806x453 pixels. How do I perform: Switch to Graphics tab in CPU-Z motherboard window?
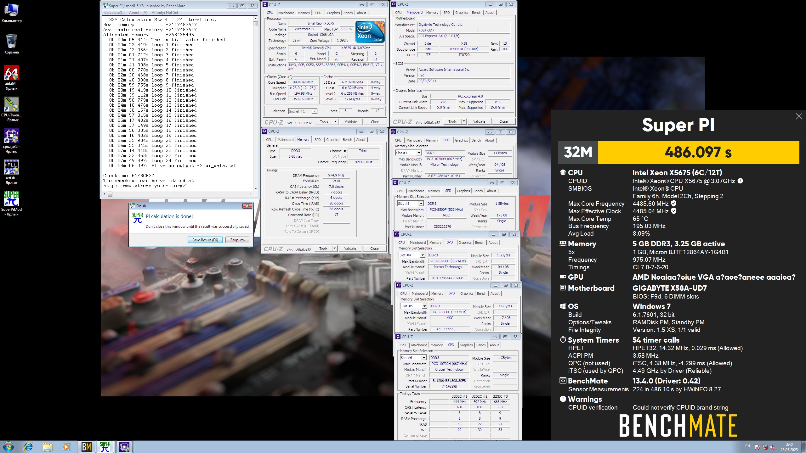(x=462, y=13)
